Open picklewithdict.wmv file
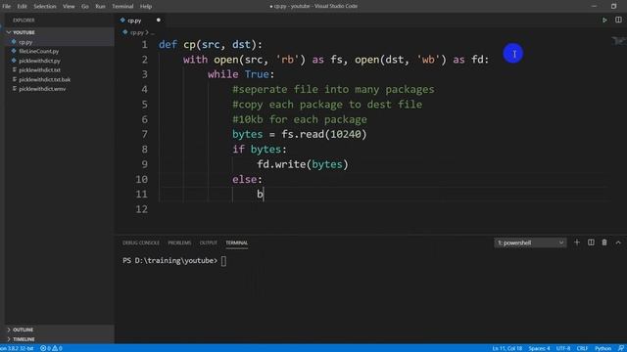 pyautogui.click(x=42, y=89)
